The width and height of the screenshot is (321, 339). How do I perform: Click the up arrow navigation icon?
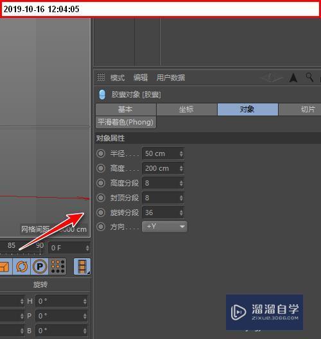point(293,78)
